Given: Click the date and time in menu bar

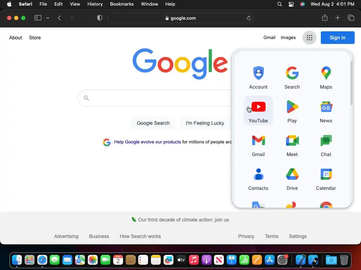Looking at the screenshot, I should click(332, 4).
